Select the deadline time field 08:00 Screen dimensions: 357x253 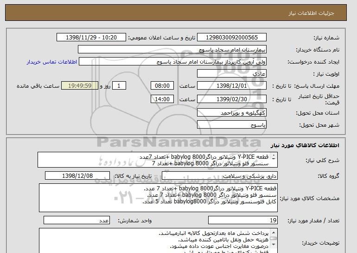point(162,86)
